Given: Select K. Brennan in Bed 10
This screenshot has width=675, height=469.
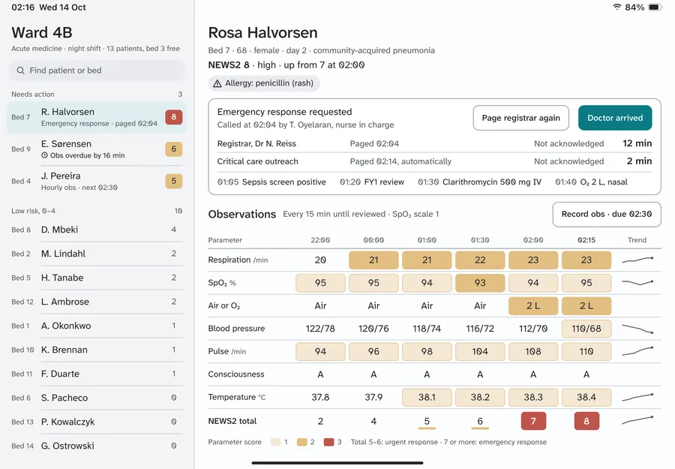Looking at the screenshot, I should [x=97, y=350].
